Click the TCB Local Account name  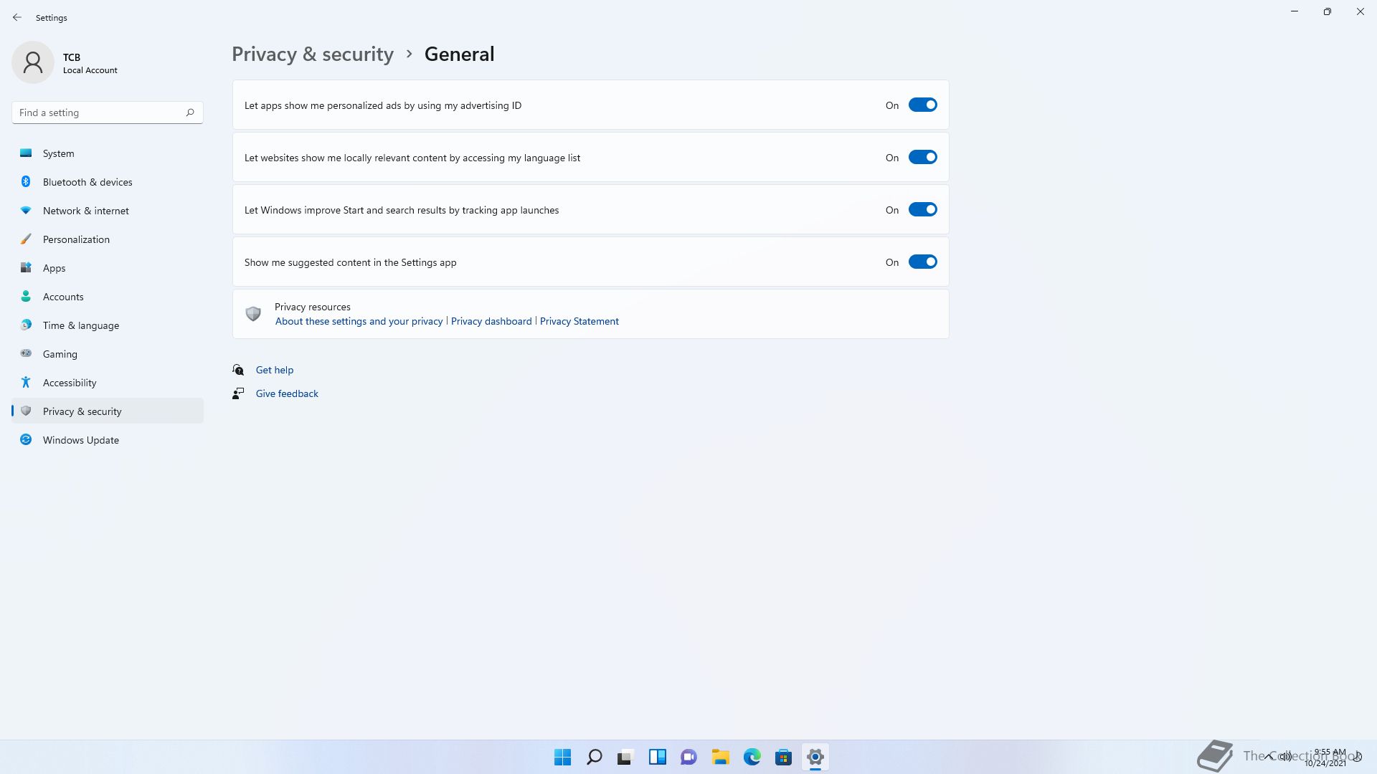coord(90,63)
